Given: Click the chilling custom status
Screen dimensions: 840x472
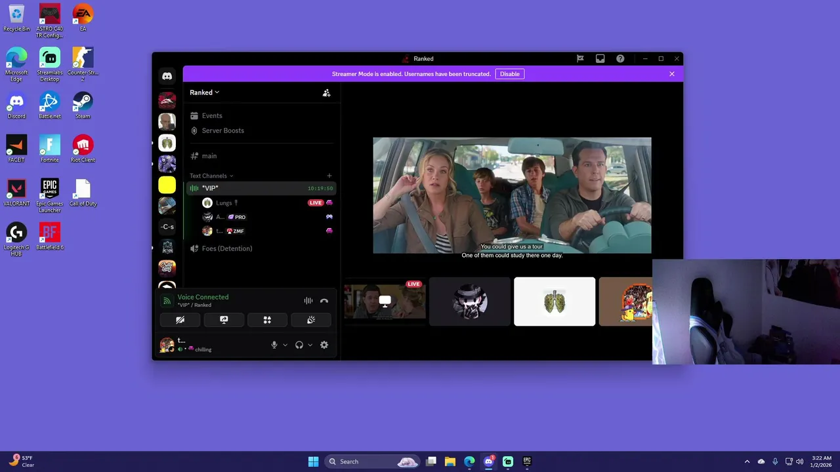Looking at the screenshot, I should [x=203, y=349].
